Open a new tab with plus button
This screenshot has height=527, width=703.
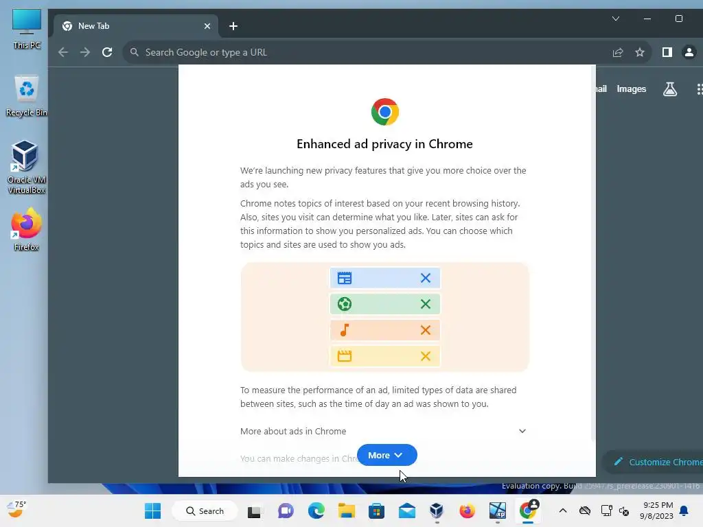point(233,26)
